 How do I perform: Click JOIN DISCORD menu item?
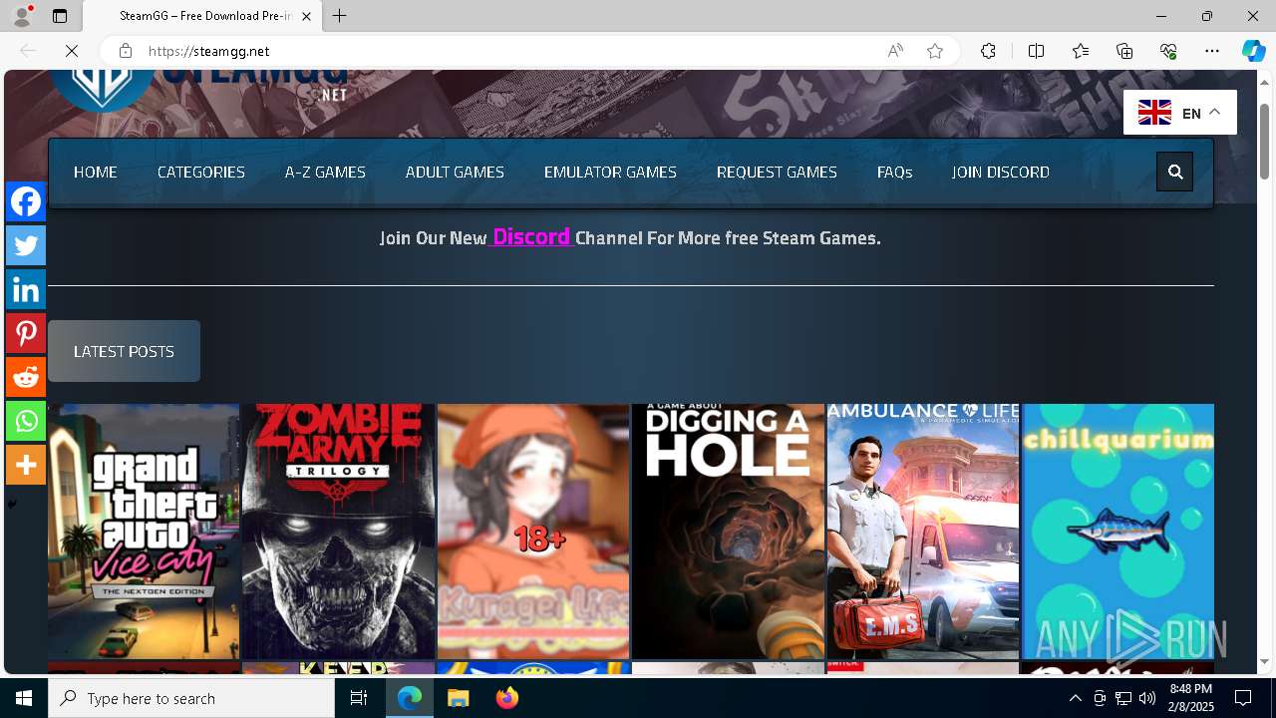[x=1000, y=172]
